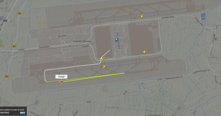Click the yellow aircraft at the white trail start

coord(102,58)
